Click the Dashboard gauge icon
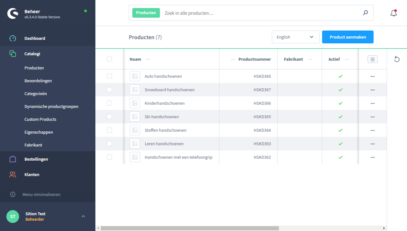 coord(13,38)
